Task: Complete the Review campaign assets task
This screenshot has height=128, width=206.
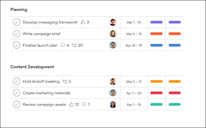Action: tap(16, 105)
